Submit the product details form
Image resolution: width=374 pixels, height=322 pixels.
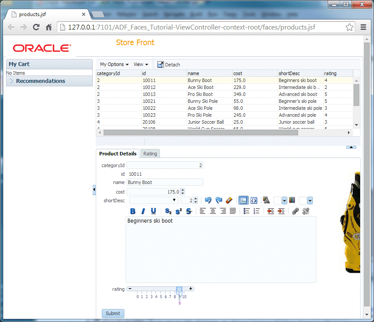113,313
